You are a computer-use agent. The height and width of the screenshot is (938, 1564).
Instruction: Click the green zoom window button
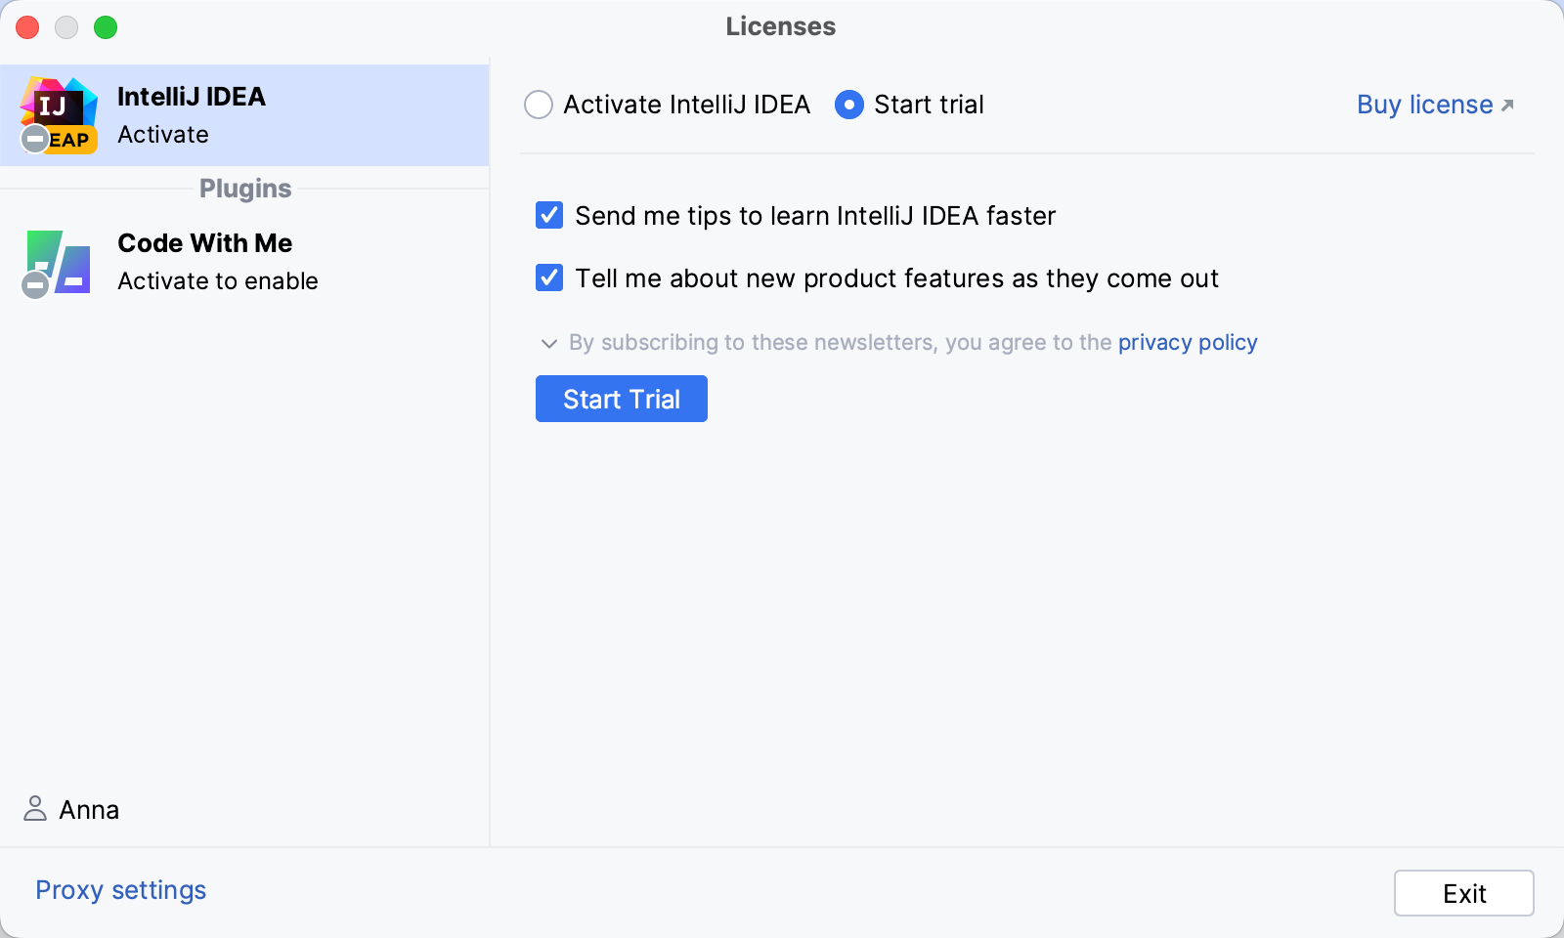click(x=106, y=27)
